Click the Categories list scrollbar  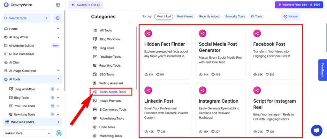(x=137, y=58)
